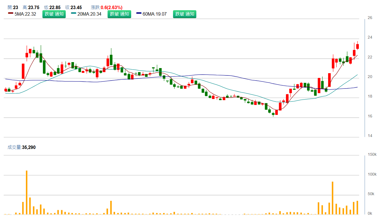The height and width of the screenshot is (219, 385).
Task: Click the low price value 低:22.85
Action: [x=52, y=7]
